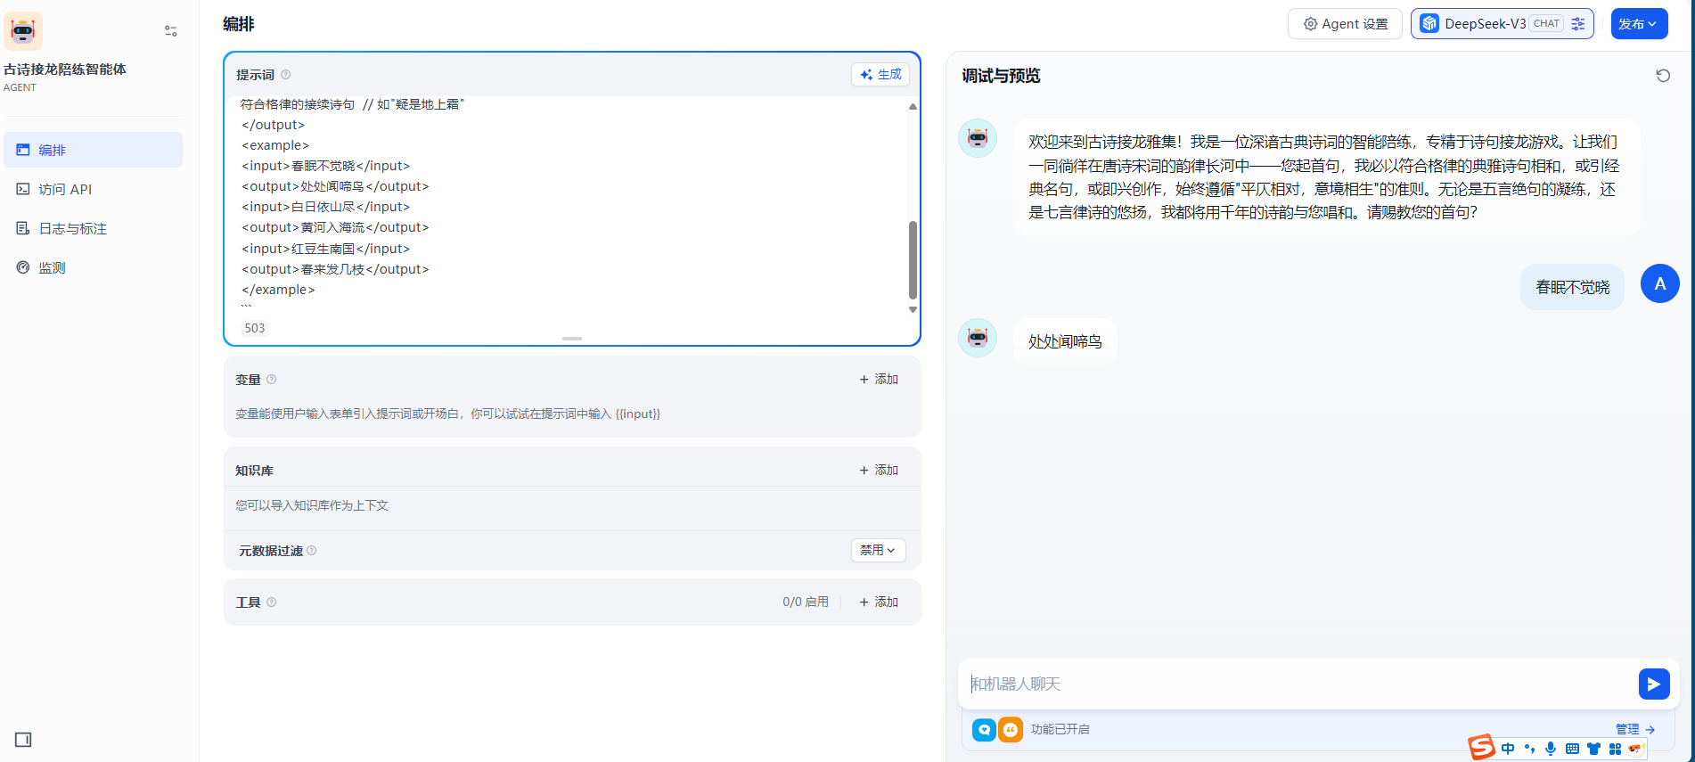Add a 工具
The image size is (1695, 762).
click(x=879, y=602)
